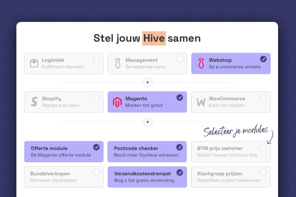
Task: Enable the Logistiek option checkbox
Action: [x=96, y=59]
